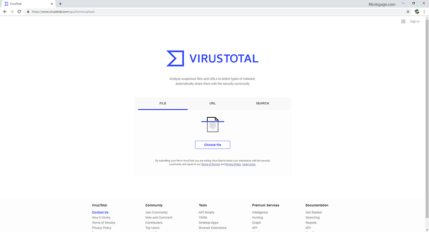
Task: Click the file fingerprint upload icon
Action: click(x=213, y=124)
